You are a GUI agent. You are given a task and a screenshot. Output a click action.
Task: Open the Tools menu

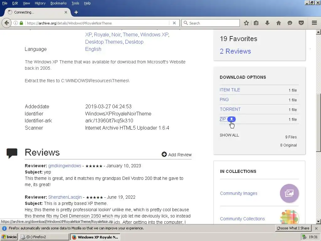(75, 3)
